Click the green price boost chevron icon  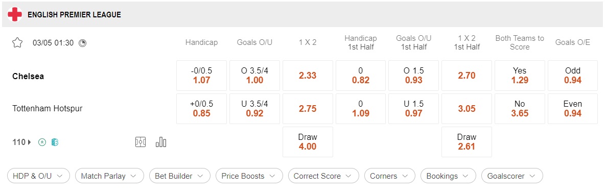pyautogui.click(x=42, y=142)
